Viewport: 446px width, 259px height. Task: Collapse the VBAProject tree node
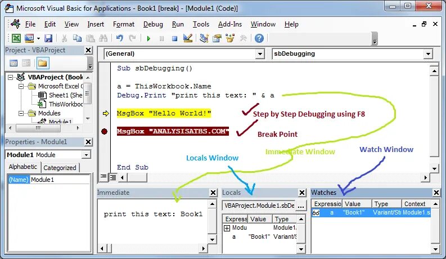[x=11, y=77]
